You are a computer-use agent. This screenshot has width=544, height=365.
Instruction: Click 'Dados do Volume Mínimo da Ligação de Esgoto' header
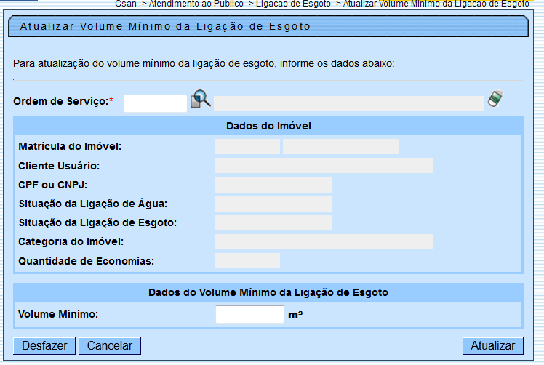[268, 292]
